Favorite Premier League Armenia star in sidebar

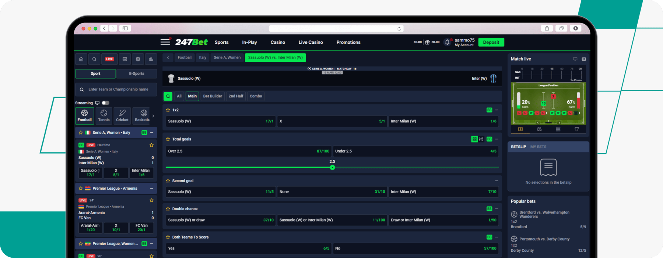tap(81, 189)
